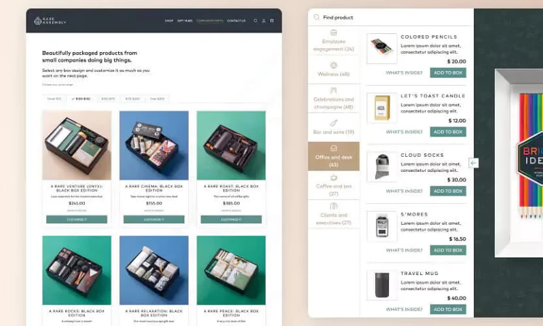Open What's Inside for Cloud Socks

point(404,191)
